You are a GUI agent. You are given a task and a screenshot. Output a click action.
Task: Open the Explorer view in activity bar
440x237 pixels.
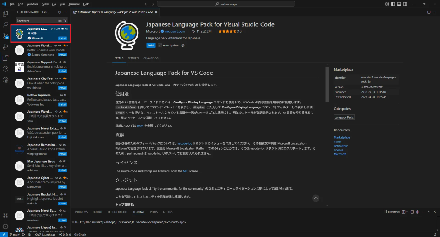[5, 13]
